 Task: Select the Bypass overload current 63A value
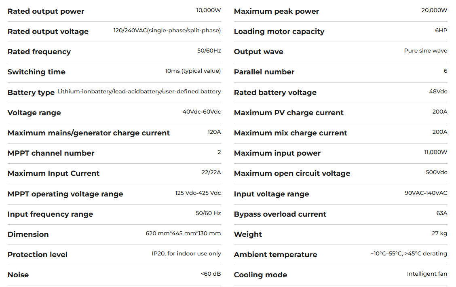tap(442, 213)
